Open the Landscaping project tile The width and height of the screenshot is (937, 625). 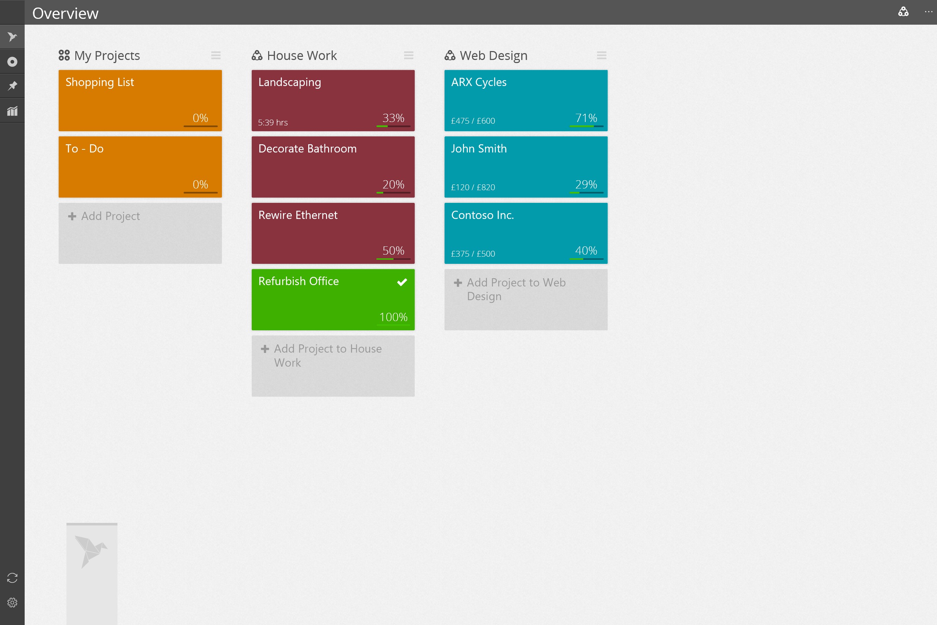pos(333,100)
